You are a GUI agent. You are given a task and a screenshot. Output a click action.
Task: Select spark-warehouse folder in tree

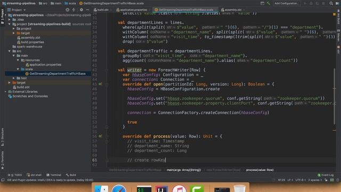[x=27, y=46]
